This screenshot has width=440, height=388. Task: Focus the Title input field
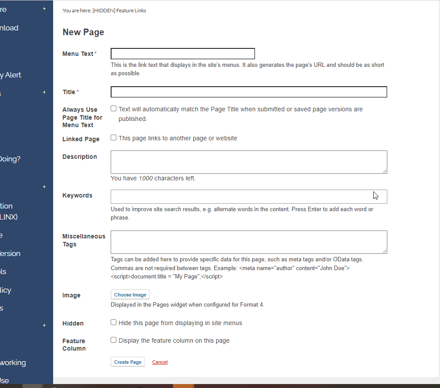[249, 92]
